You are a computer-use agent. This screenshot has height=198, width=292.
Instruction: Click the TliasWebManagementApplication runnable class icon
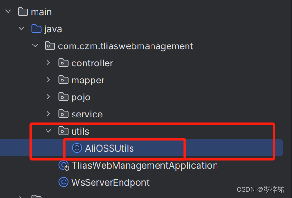pyautogui.click(x=64, y=165)
